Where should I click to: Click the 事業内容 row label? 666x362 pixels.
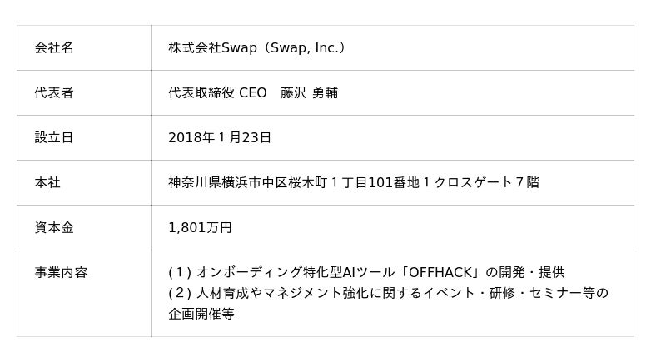pyautogui.click(x=61, y=272)
